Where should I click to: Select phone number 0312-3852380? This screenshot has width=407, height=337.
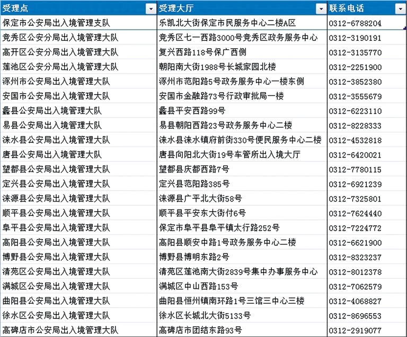[x=355, y=82]
